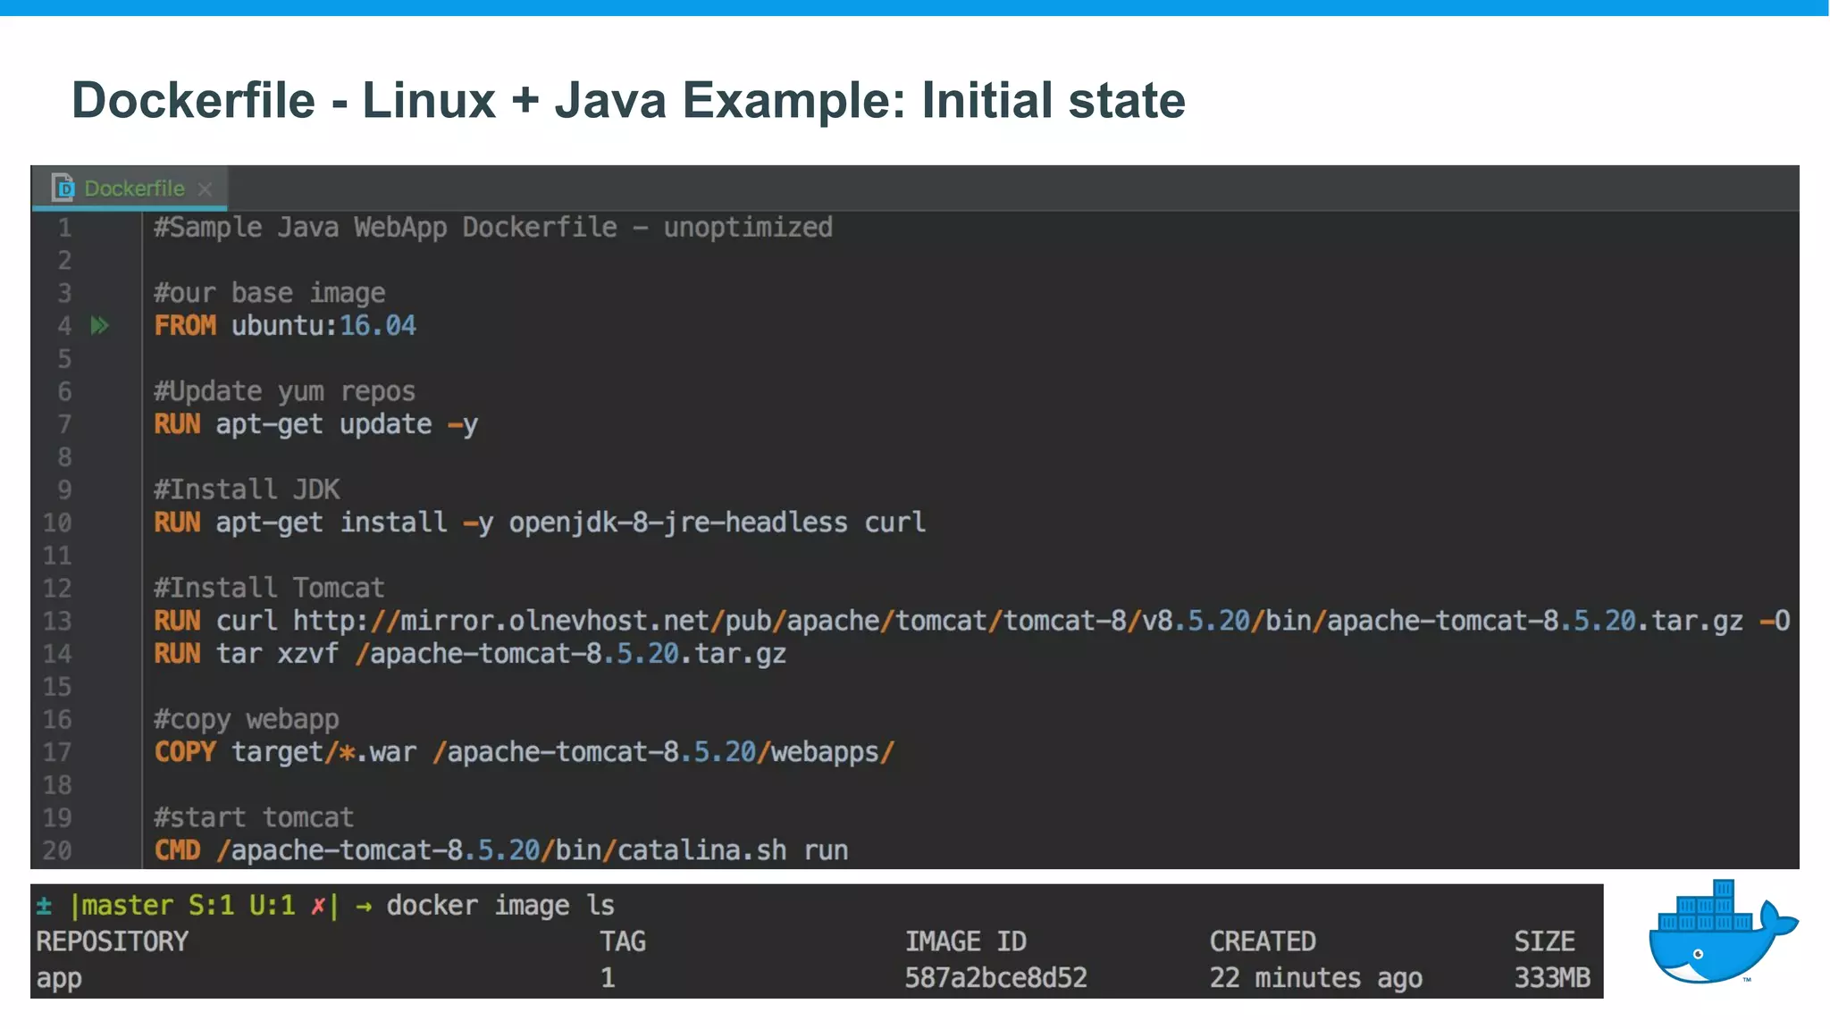The image size is (1830, 1029).
Task: Click 'catalina.sh run' on line 20
Action: click(x=733, y=850)
